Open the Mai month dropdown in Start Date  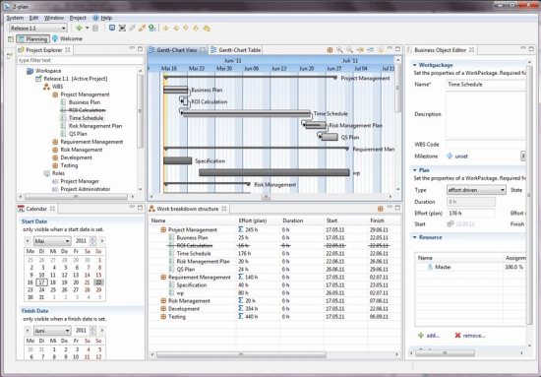(68, 241)
